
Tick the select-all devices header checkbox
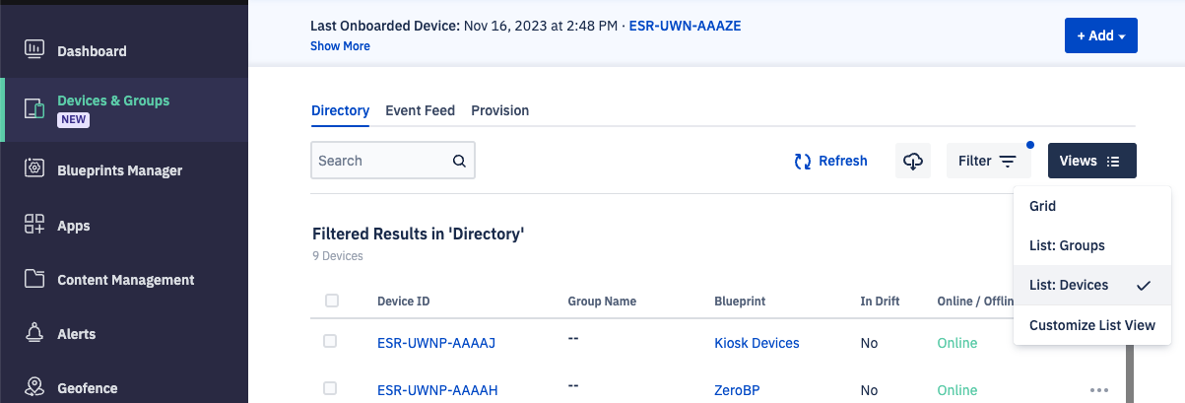[332, 301]
